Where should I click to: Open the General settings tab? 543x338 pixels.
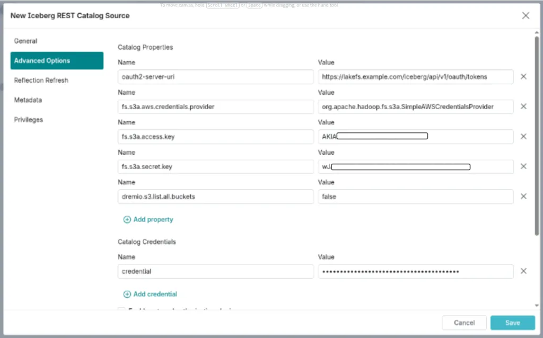pos(25,41)
